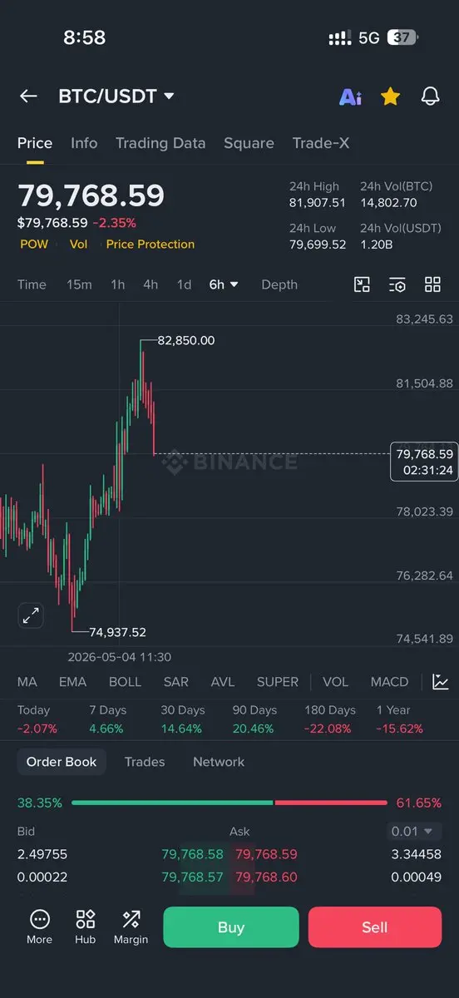Image resolution: width=459 pixels, height=998 pixels.
Task: Switch to the Price tab
Action: coord(35,143)
